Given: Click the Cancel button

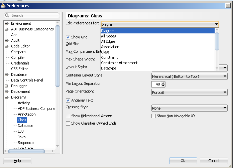Looking at the screenshot, I should pyautogui.click(x=214, y=161).
